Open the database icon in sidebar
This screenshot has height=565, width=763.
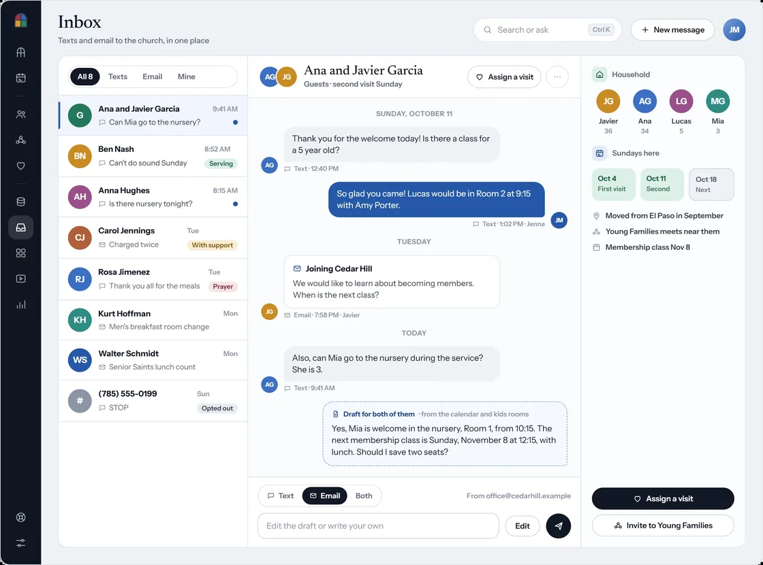[20, 201]
